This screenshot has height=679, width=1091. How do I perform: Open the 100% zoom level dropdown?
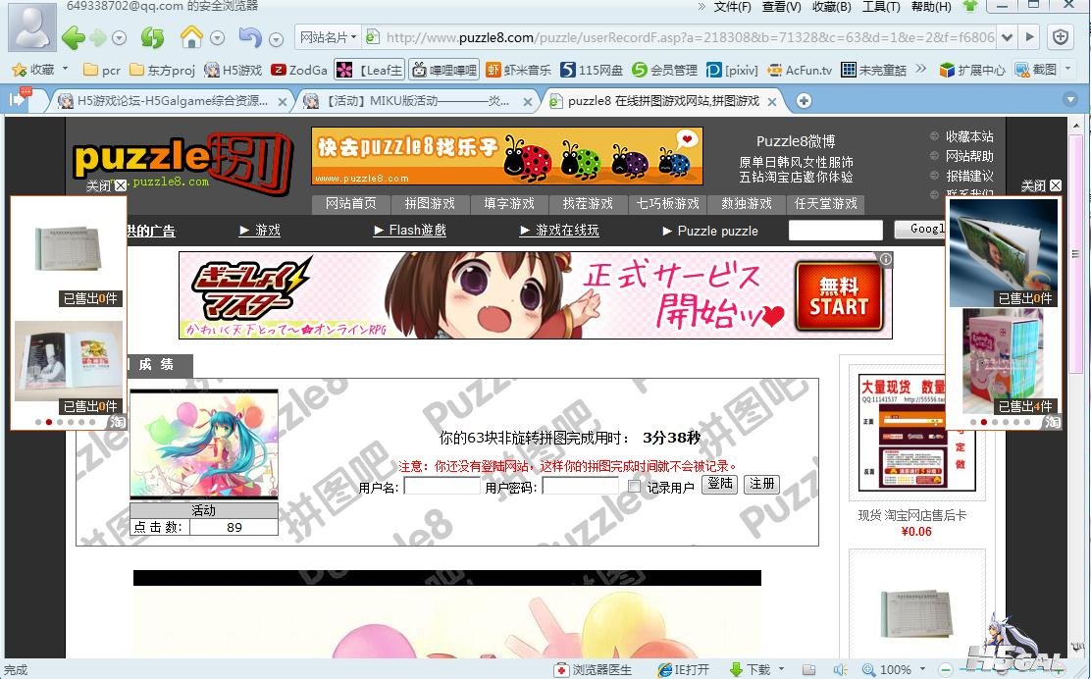(x=894, y=669)
